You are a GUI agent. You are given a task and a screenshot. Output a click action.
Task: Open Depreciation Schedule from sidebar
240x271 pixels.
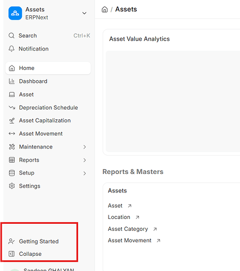(48, 107)
